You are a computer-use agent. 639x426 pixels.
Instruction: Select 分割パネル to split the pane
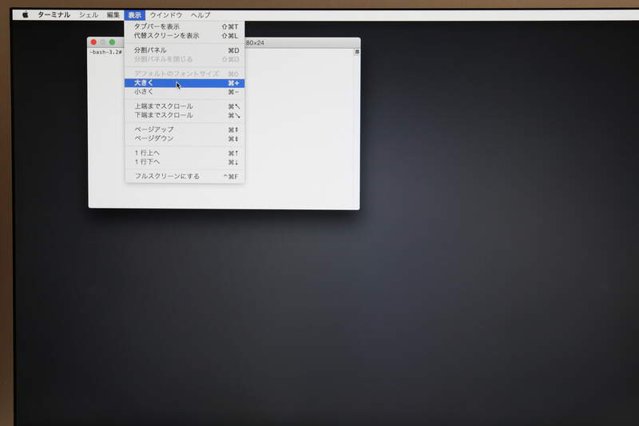pos(150,50)
